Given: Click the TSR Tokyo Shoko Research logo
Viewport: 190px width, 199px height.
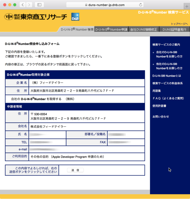Looking at the screenshot, I should (35, 17).
